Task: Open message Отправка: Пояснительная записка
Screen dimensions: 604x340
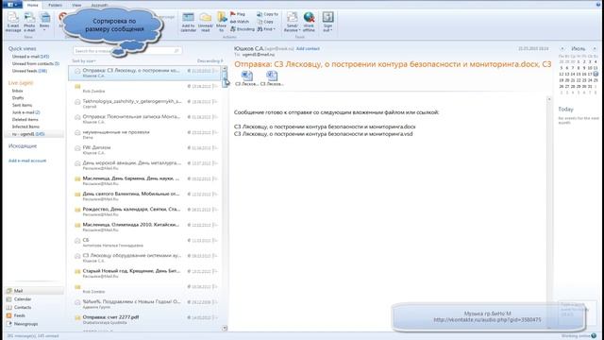Action: [x=144, y=119]
